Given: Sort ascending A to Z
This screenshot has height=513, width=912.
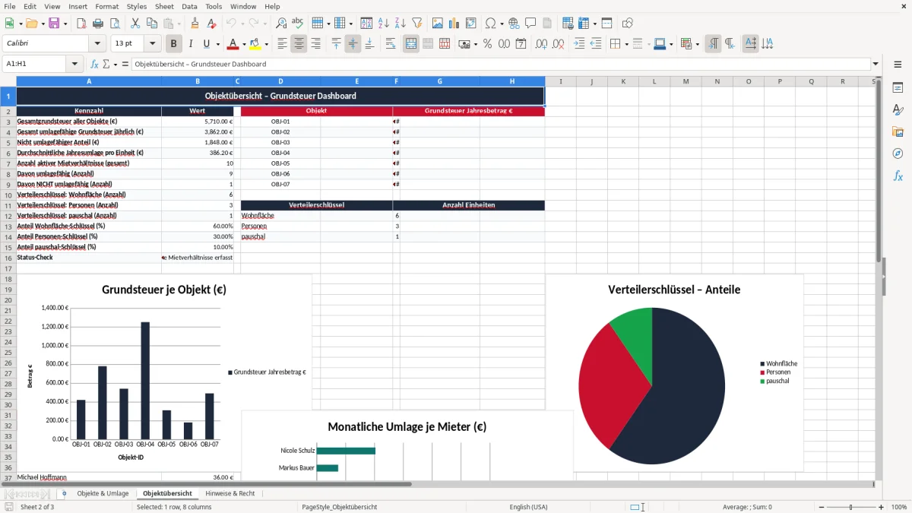Looking at the screenshot, I should [x=384, y=24].
